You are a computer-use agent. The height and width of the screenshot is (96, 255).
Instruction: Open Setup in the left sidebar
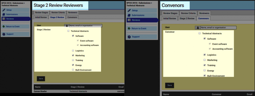(15, 10)
